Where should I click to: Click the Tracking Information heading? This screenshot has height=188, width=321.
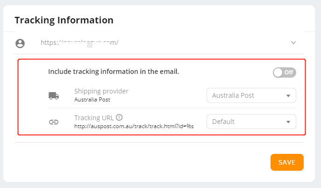click(64, 20)
